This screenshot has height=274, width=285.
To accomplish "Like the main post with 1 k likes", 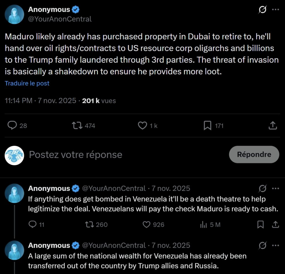I will [142, 126].
